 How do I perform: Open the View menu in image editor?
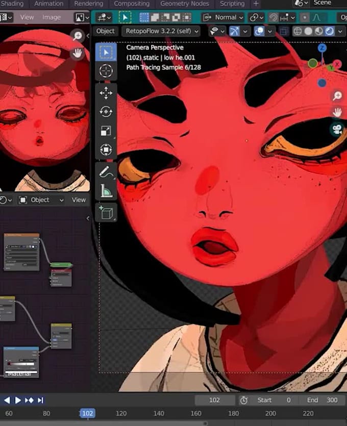click(x=27, y=17)
